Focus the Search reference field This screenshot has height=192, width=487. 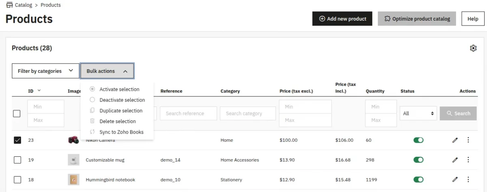188,113
